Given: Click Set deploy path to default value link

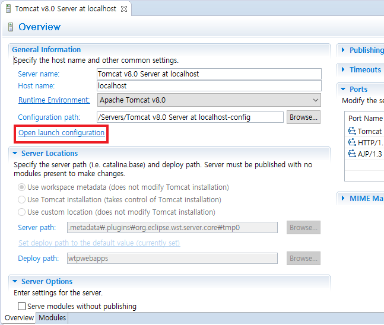Looking at the screenshot, I should 99,243.
